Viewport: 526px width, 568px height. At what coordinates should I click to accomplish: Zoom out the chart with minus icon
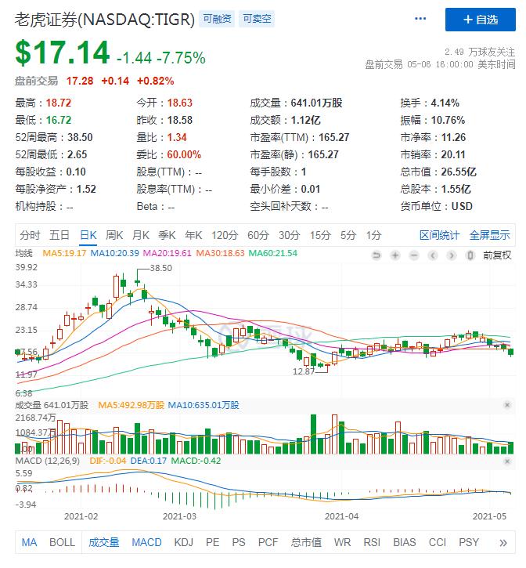pyautogui.click(x=414, y=255)
